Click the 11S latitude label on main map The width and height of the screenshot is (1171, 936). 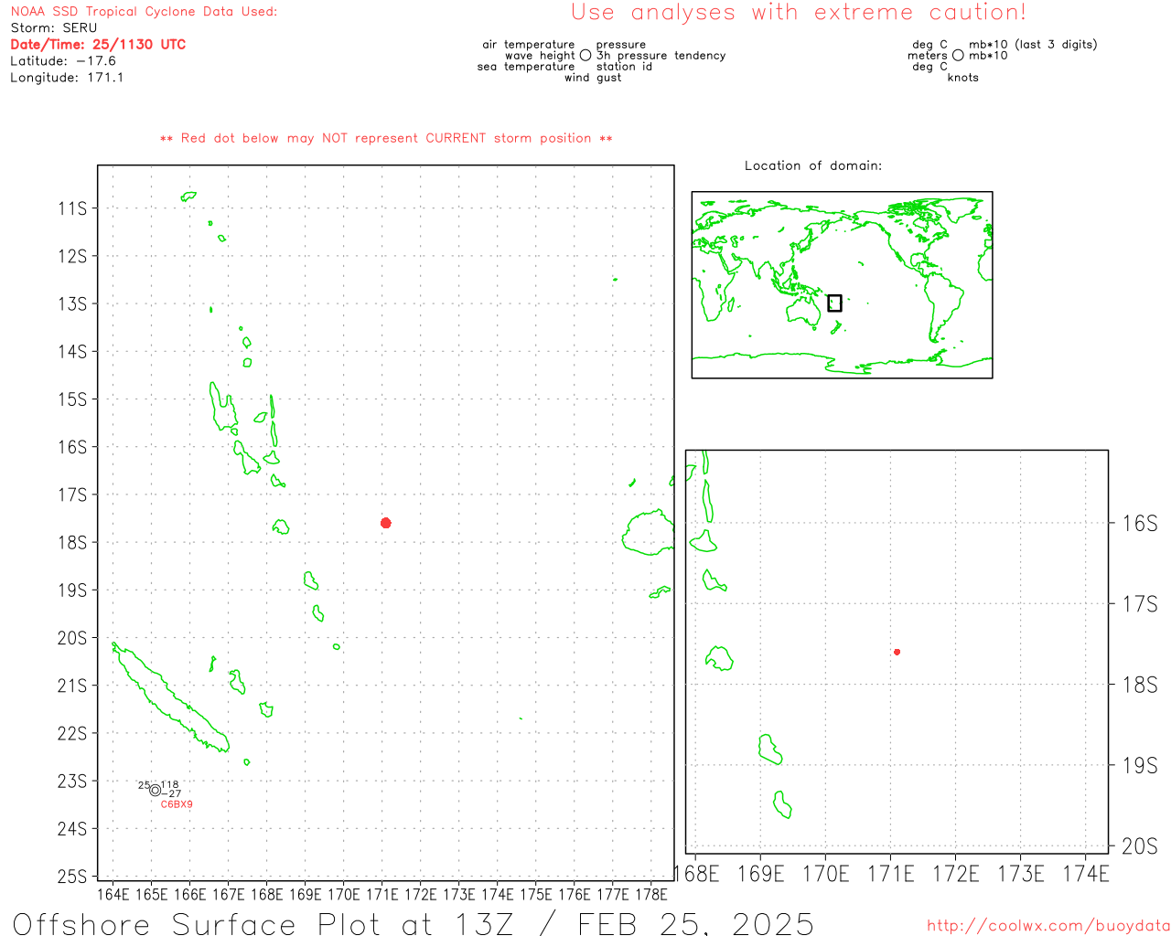pyautogui.click(x=72, y=208)
